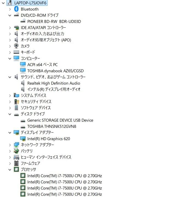The image size is (192, 197).
Task: Click the PIONEER BD-RW disc drive icon
Action: (23, 21)
